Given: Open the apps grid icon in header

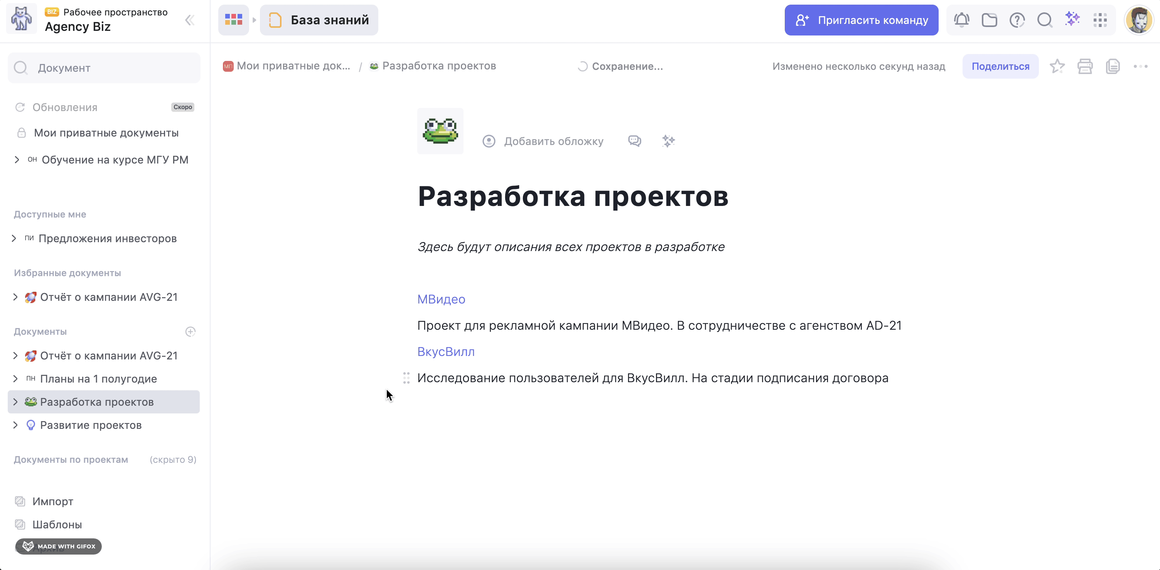Looking at the screenshot, I should (1100, 20).
